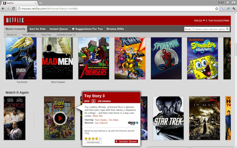Bookmark this page with the star icon

click(216, 9)
